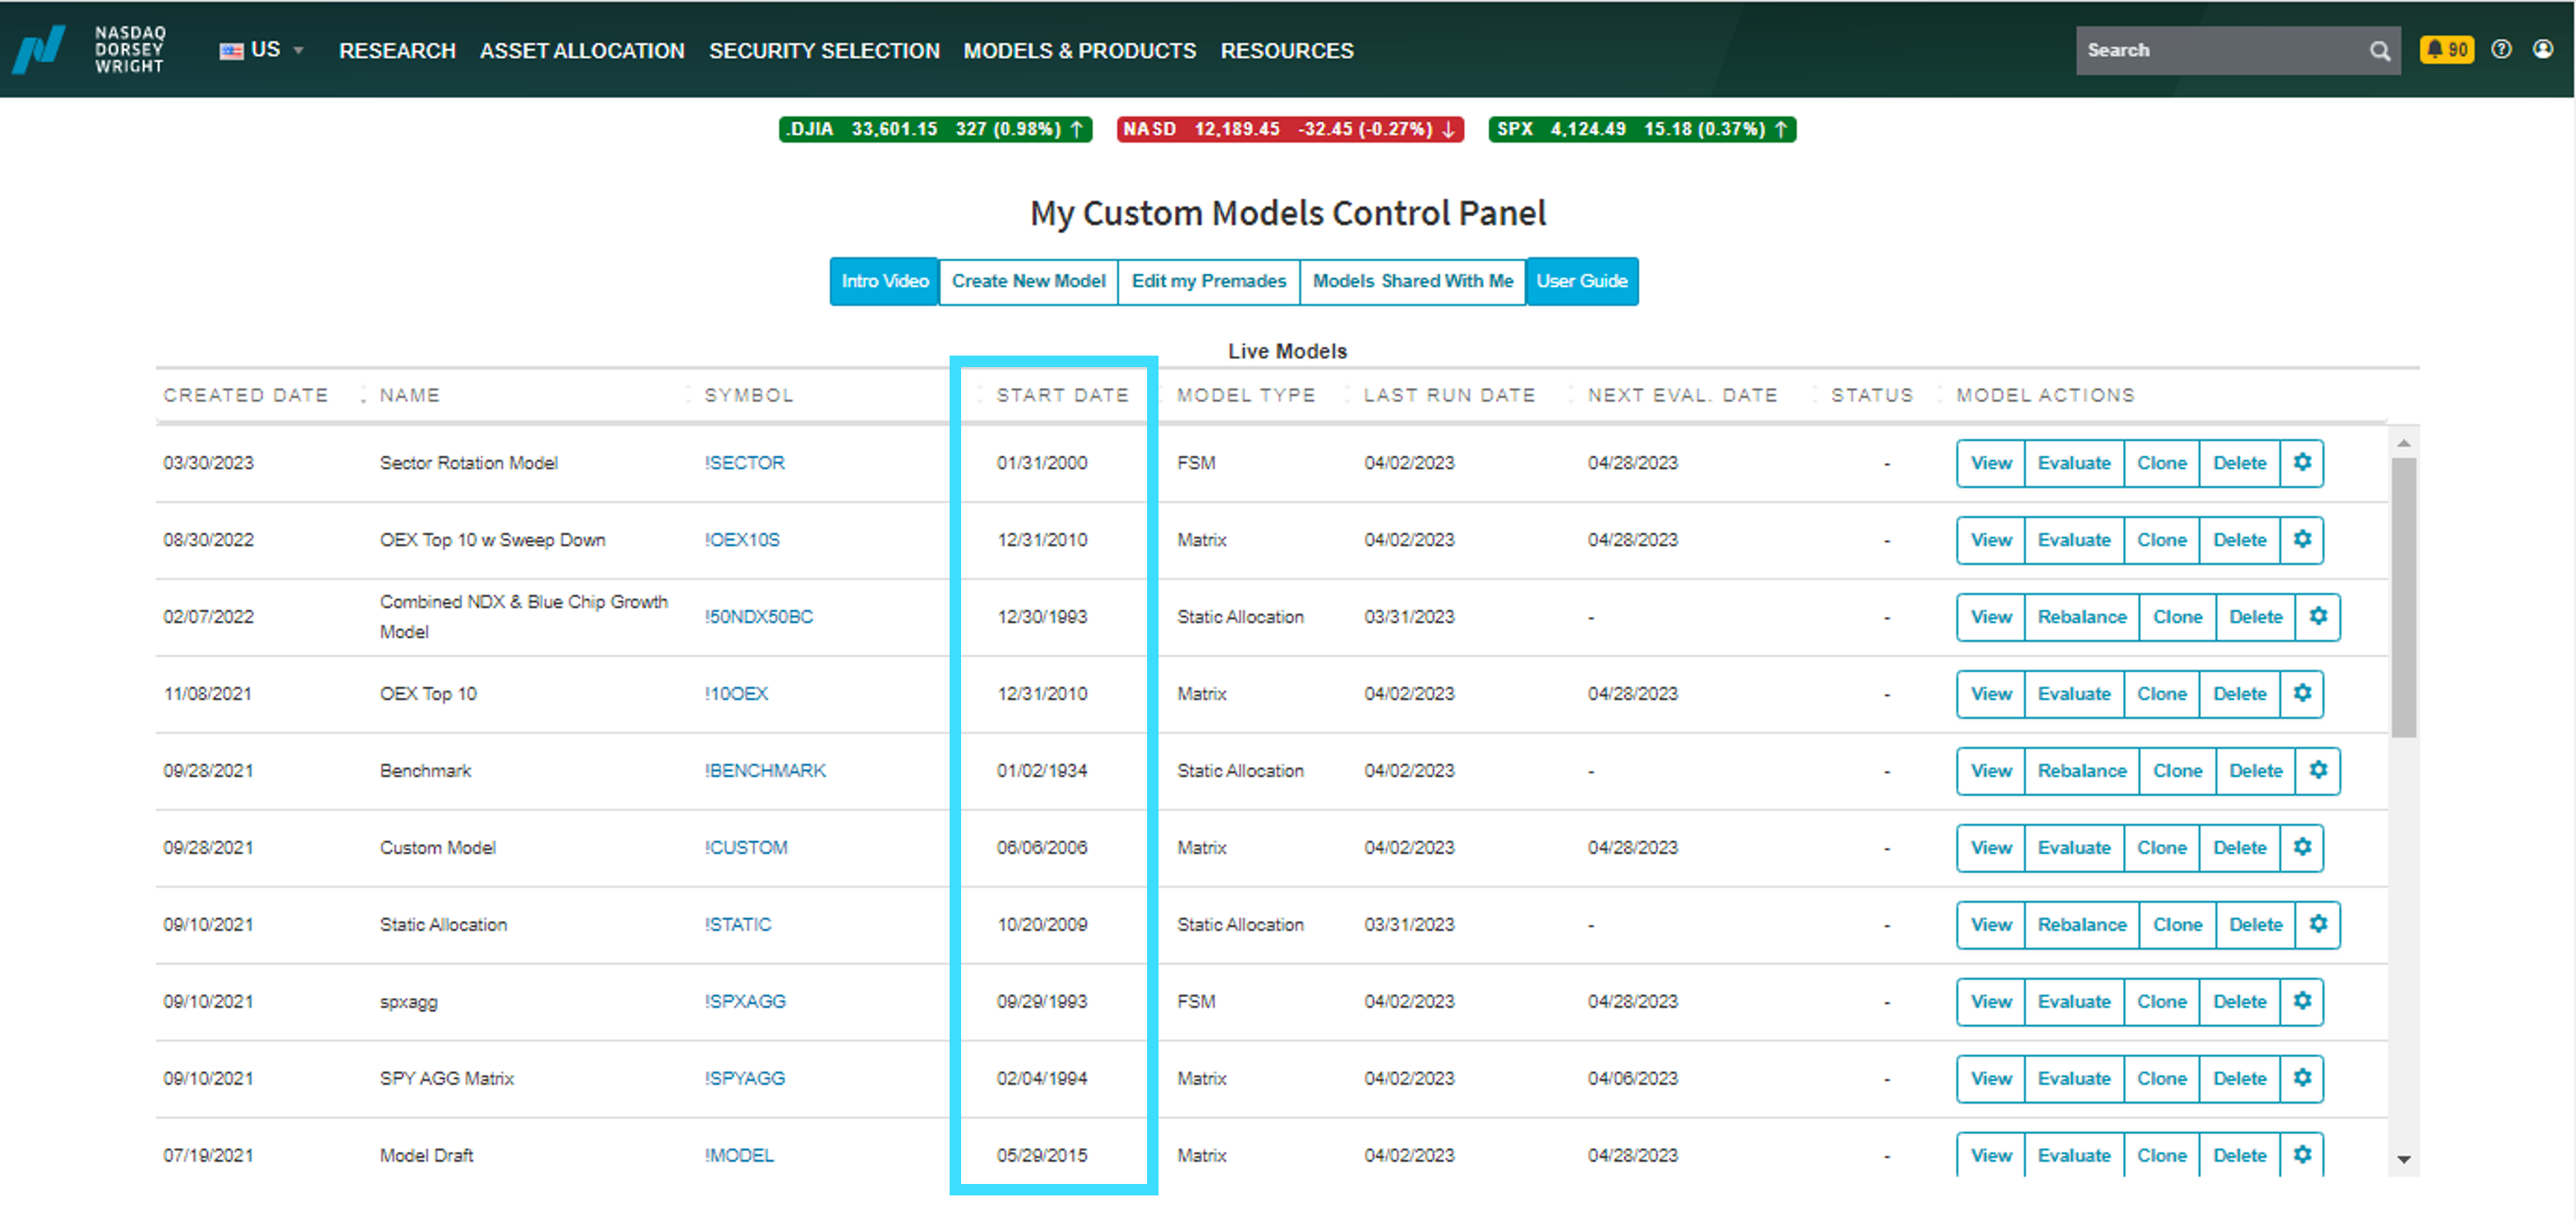Delete the Custom Model
This screenshot has width=2576, height=1220.
pos(2239,848)
